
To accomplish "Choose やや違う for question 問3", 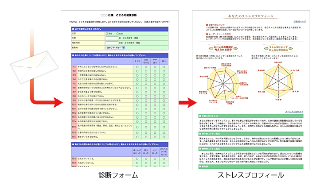I will pyautogui.click(x=155, y=75).
